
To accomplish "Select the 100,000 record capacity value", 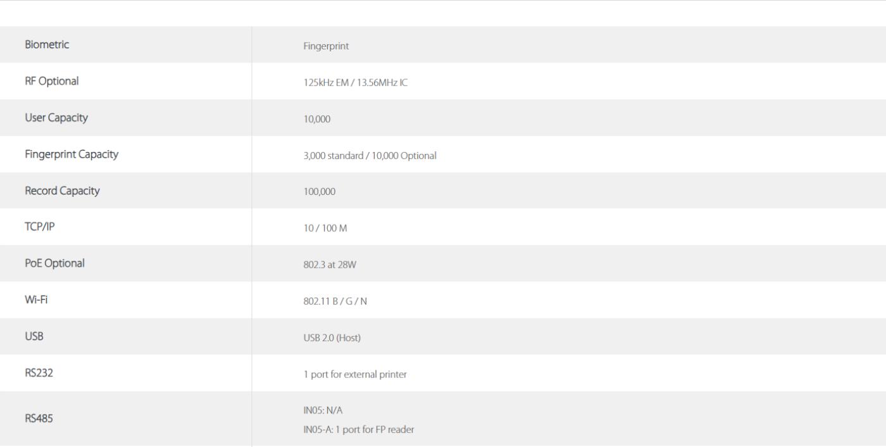I will pos(319,192).
